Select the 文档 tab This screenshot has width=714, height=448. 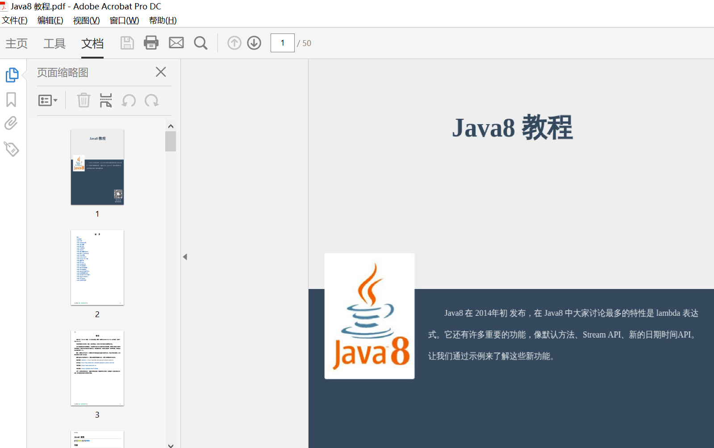92,43
